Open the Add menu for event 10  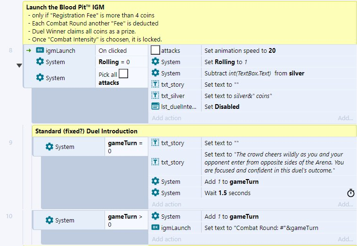point(345,239)
